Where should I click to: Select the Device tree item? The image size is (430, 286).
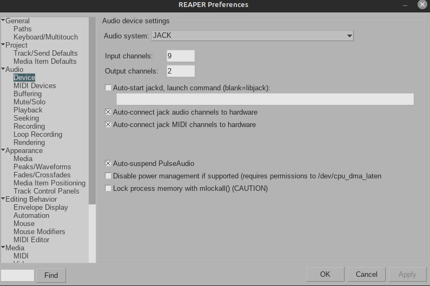(24, 78)
